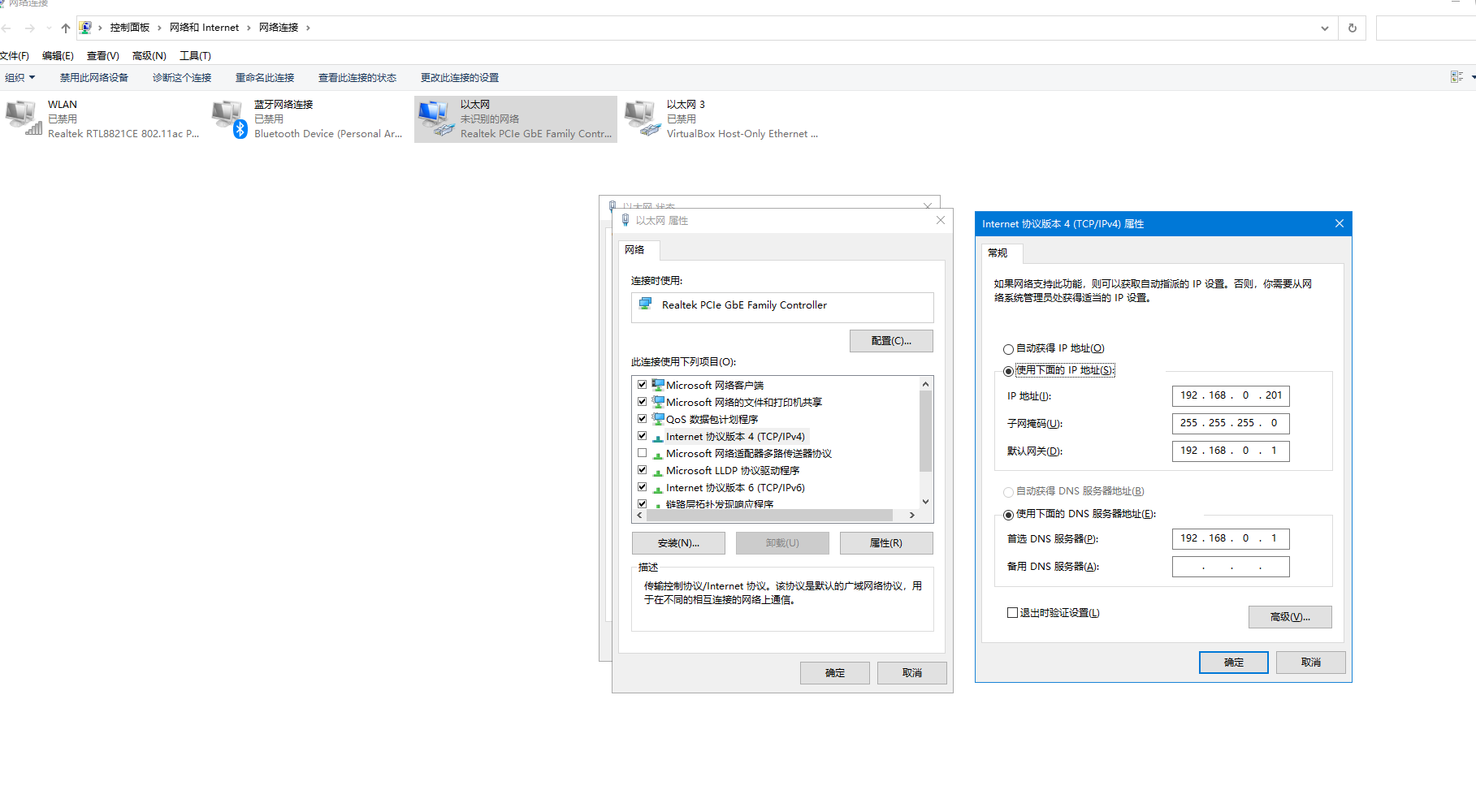Select the 以太网 Realtek adapter icon
The image size is (1476, 790).
coord(435,119)
